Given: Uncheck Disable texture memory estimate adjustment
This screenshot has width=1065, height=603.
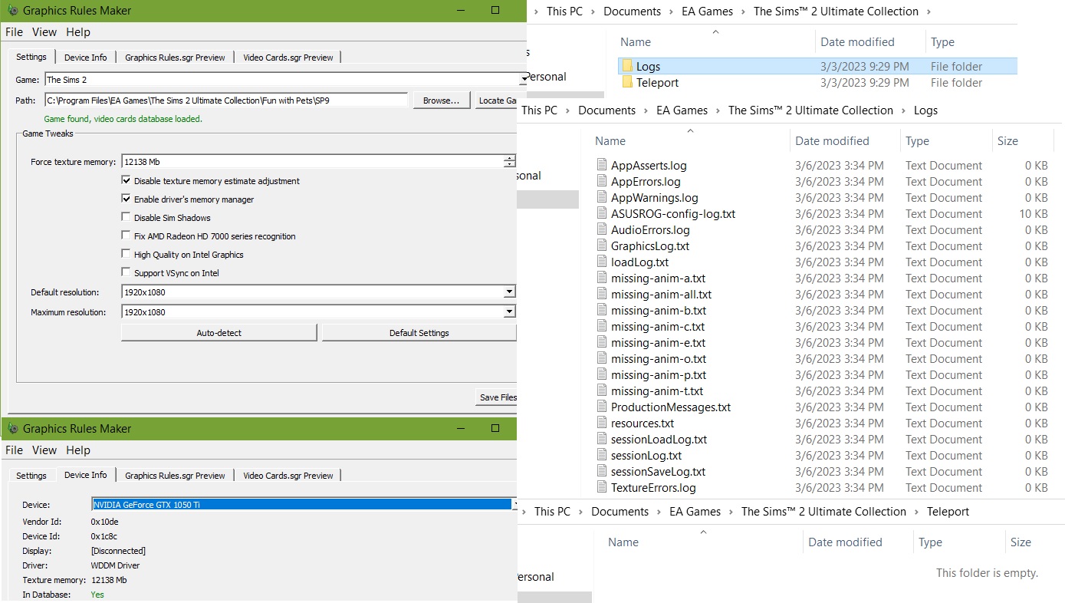Looking at the screenshot, I should [127, 181].
